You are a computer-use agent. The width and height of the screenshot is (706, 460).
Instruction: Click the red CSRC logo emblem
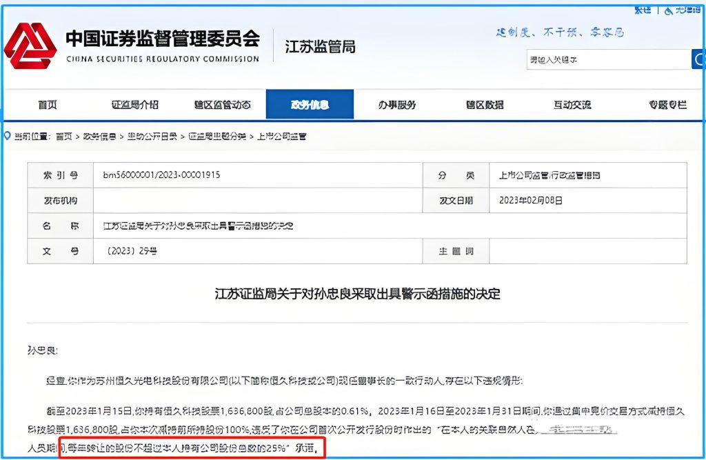click(x=30, y=46)
